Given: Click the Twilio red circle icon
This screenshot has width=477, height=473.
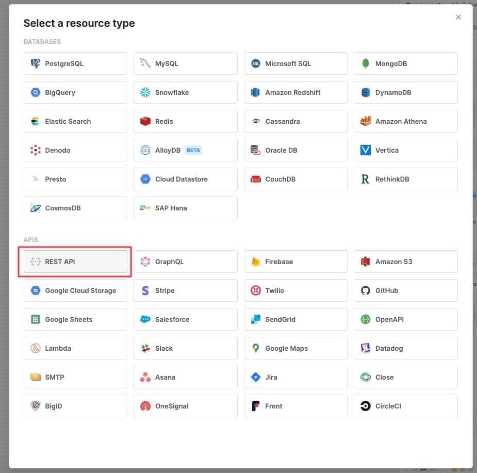Looking at the screenshot, I should 255,290.
